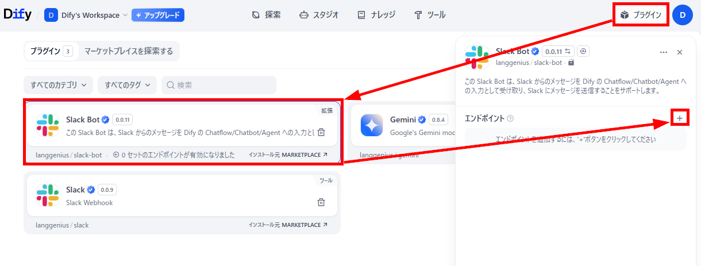
Task: Go to the ナレッジ Knowledge tab
Action: 376,15
